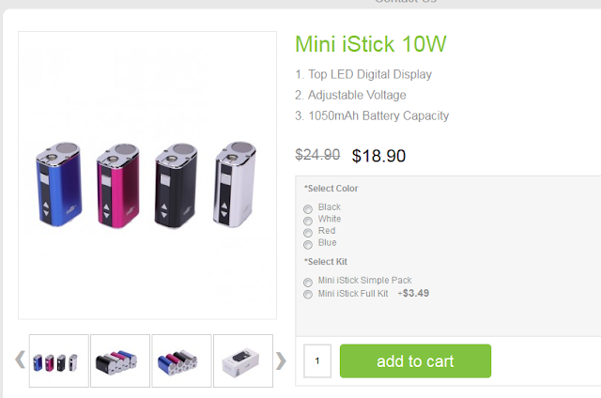Click the pink iStick in main image
601x398 pixels.
tap(119, 183)
